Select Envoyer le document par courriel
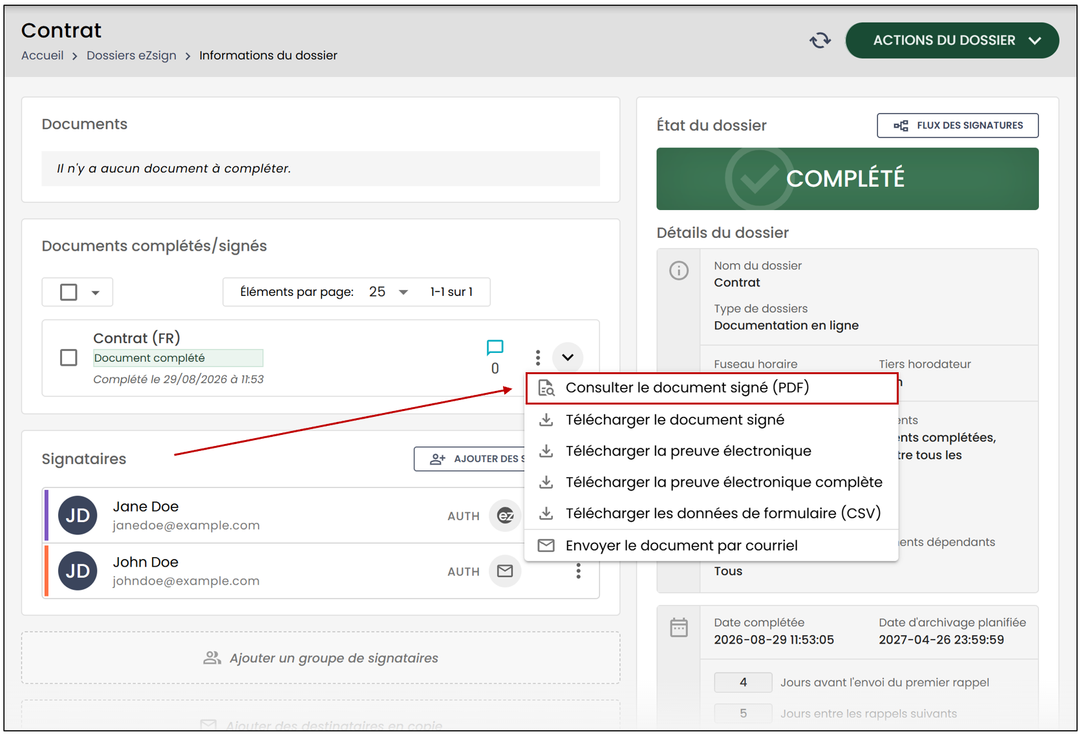1081x738 pixels. point(681,545)
